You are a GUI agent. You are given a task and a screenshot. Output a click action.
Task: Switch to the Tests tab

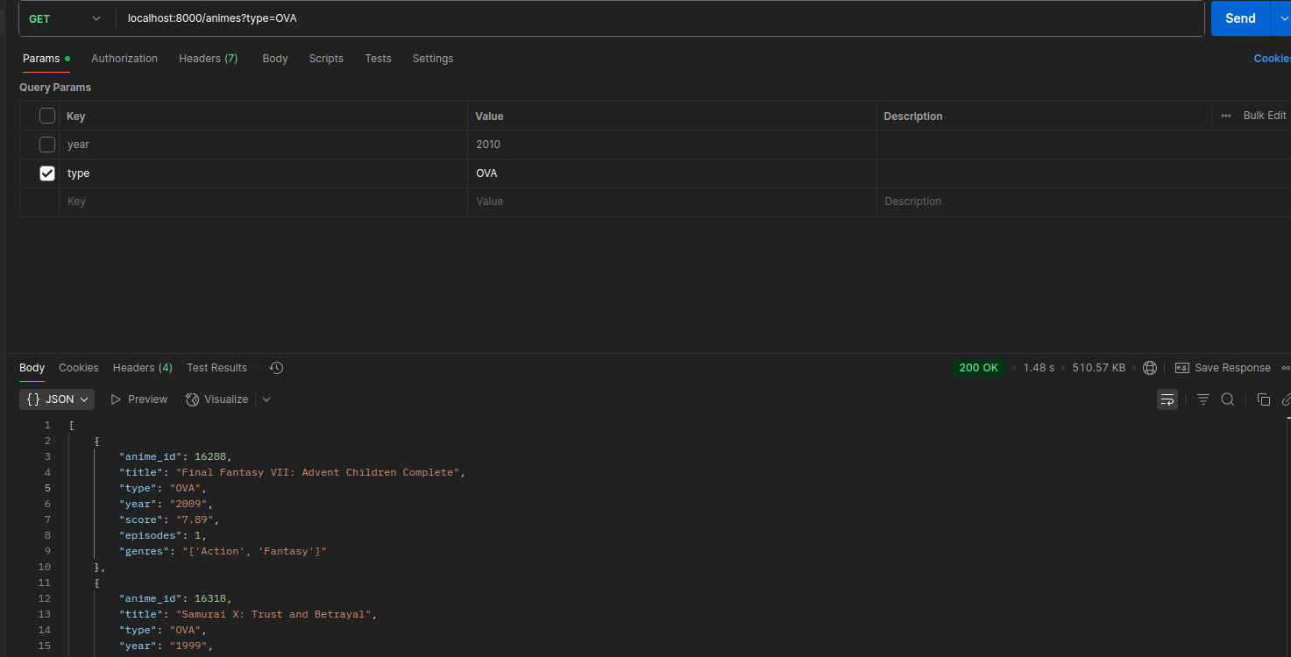point(378,59)
